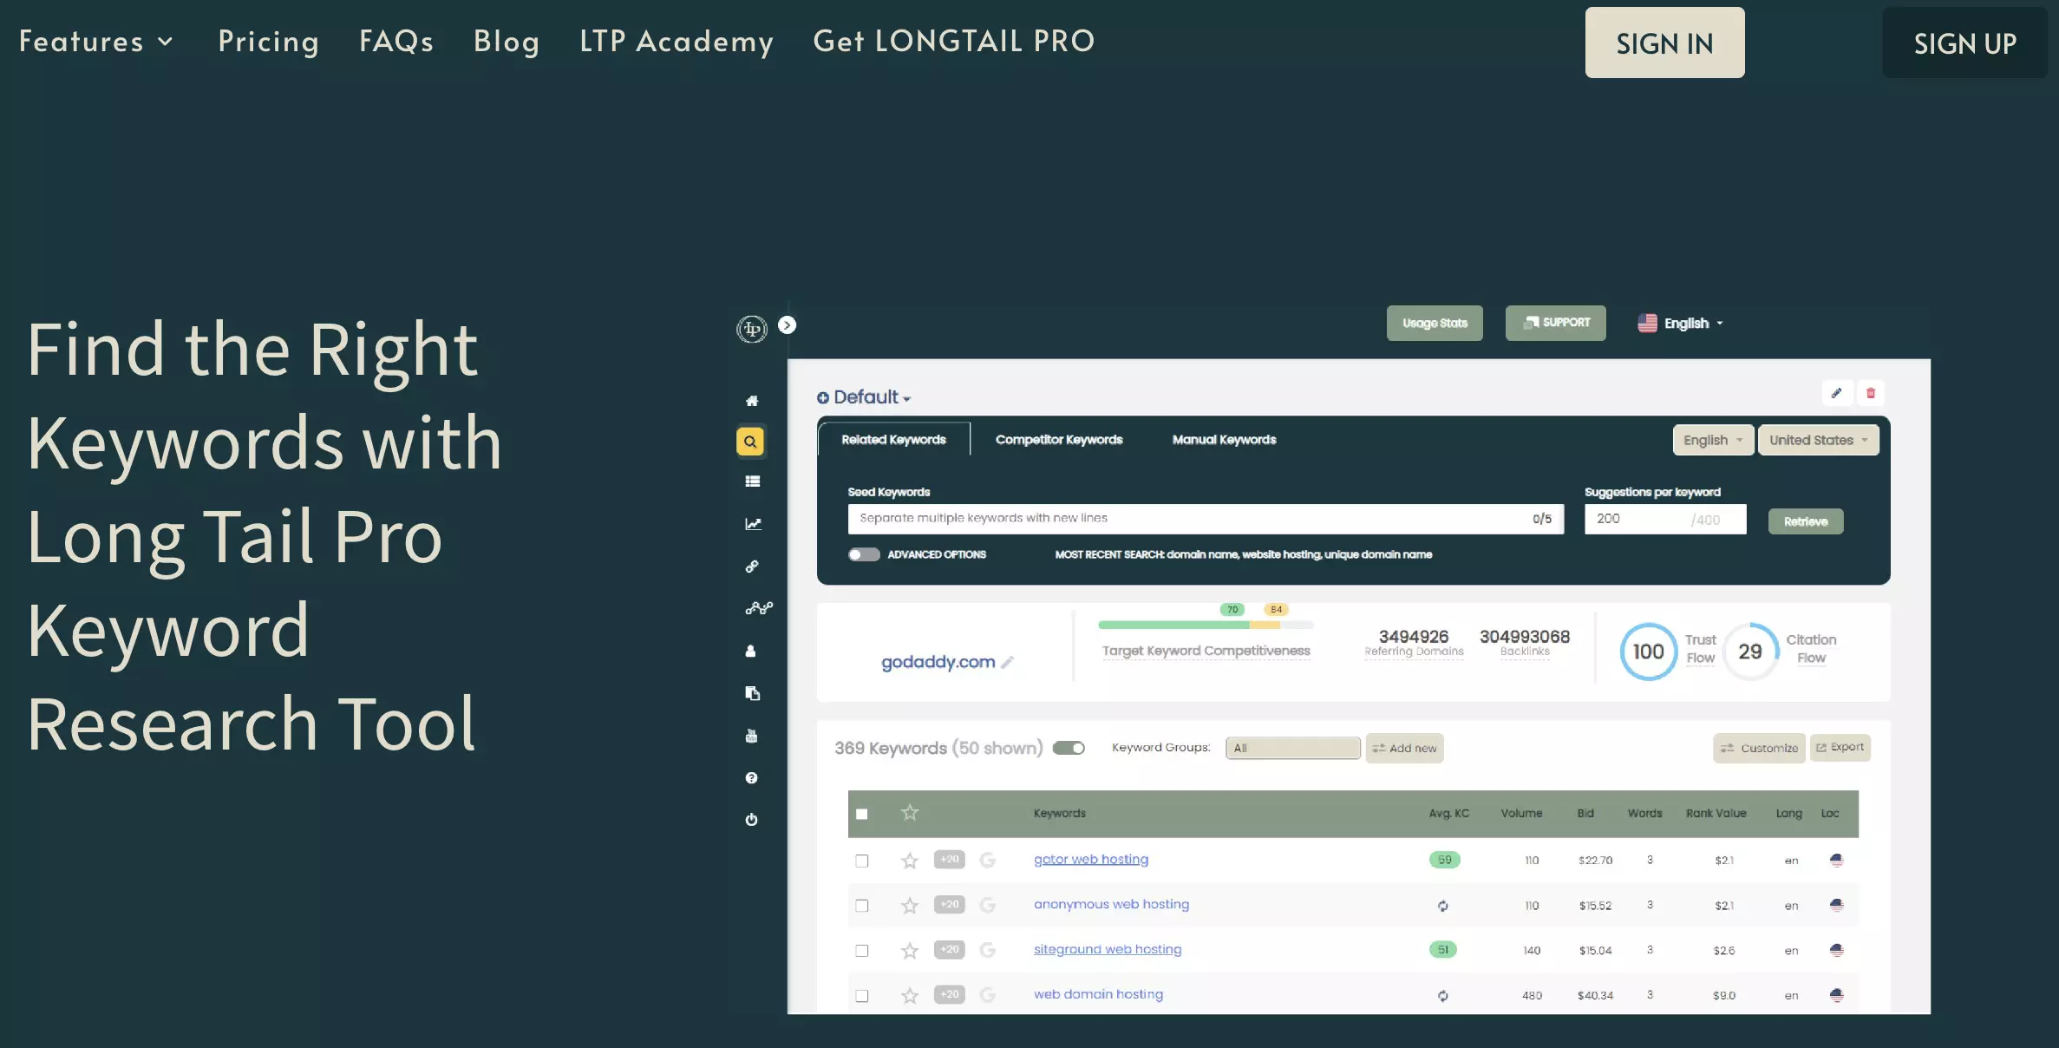
Task: Open the Blog menu item
Action: point(507,41)
